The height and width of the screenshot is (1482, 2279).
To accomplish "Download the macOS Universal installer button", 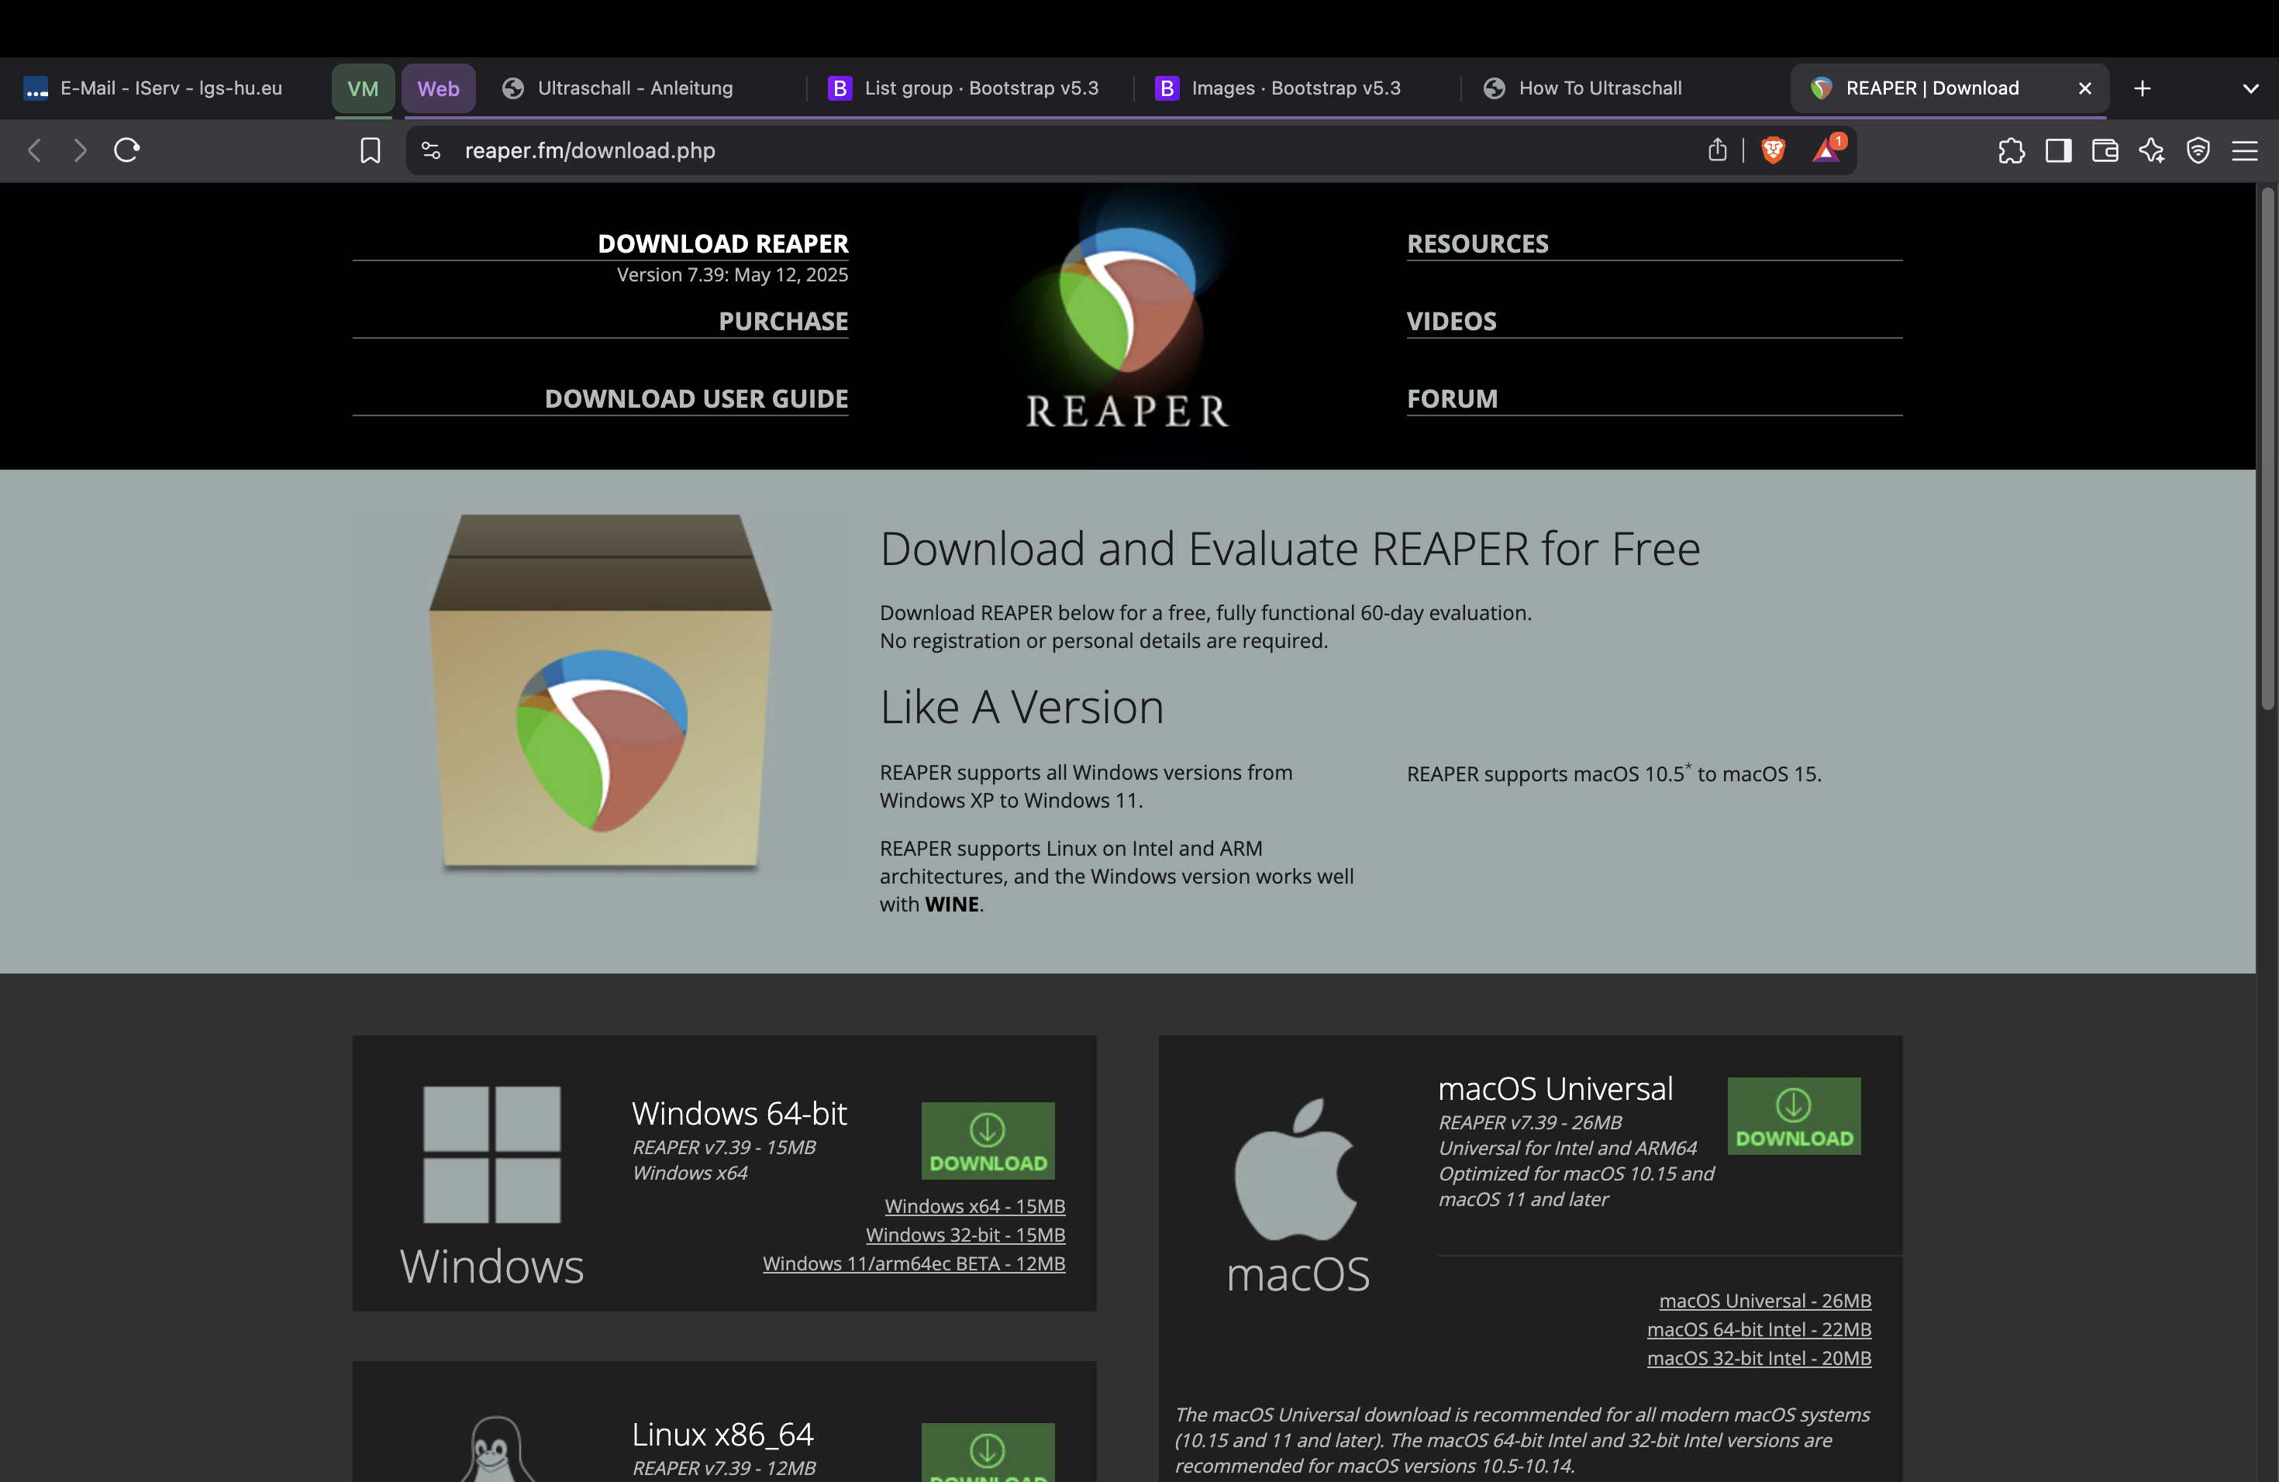I will pos(1794,1115).
